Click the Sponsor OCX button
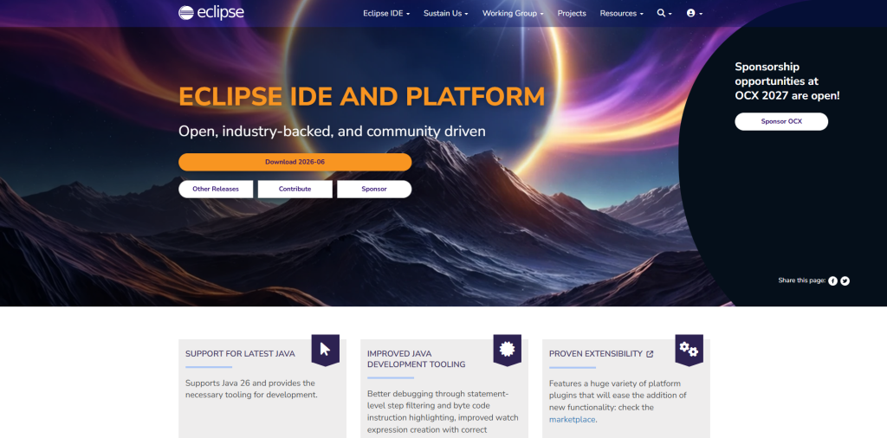Viewport: 887px width, 438px height. click(x=781, y=121)
